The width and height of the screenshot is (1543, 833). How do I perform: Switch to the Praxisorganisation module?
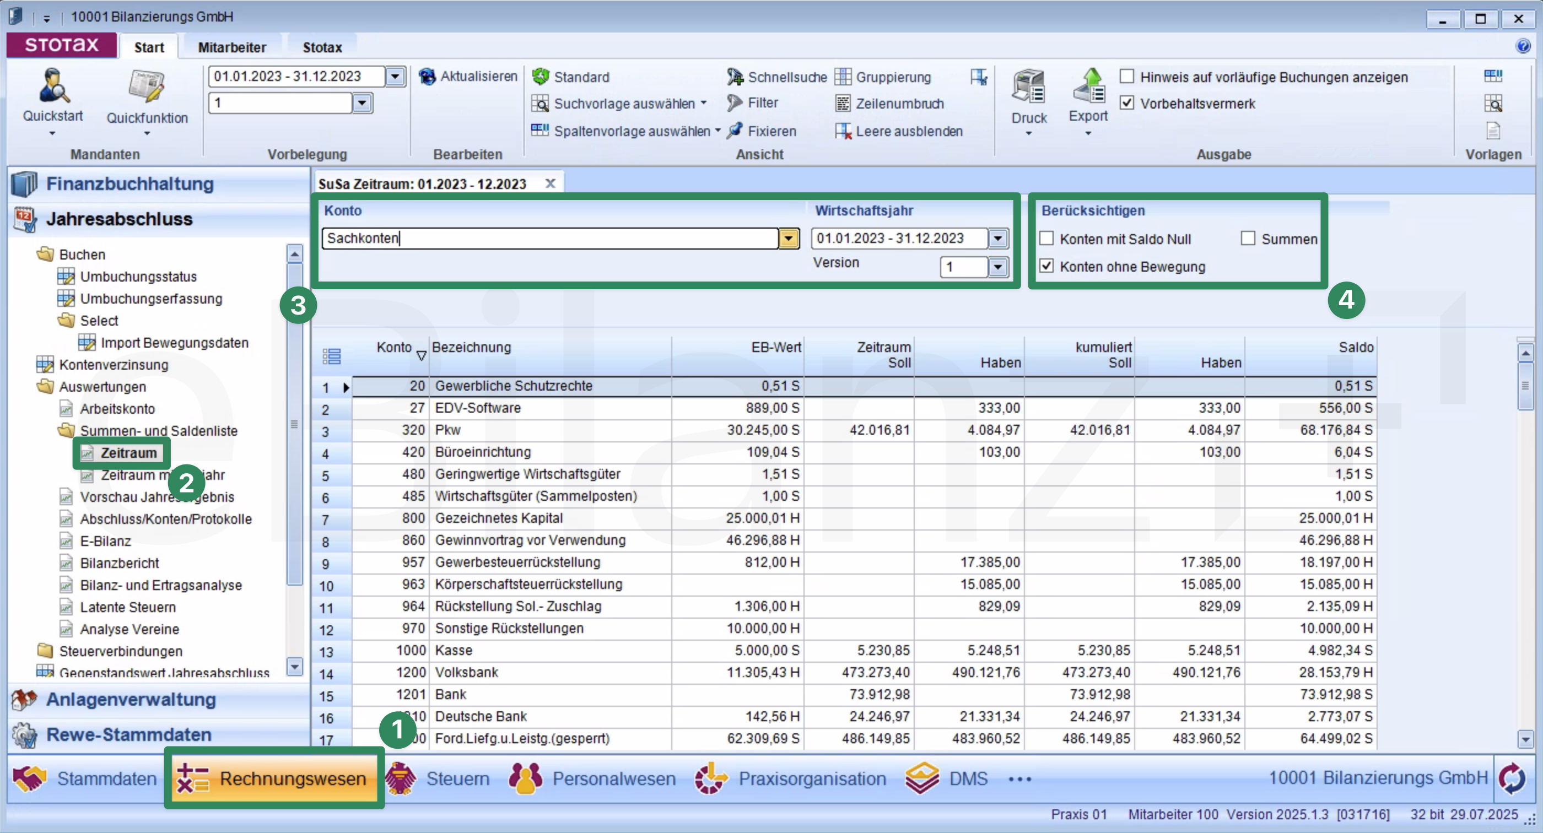click(x=790, y=778)
